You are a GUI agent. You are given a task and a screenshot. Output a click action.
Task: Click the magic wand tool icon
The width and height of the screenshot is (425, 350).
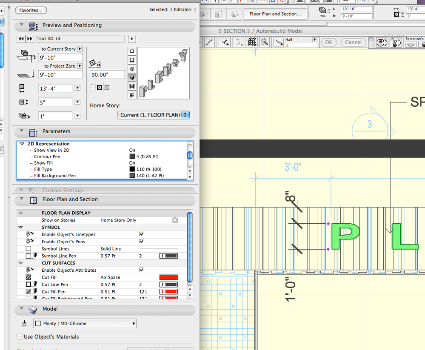point(265,42)
